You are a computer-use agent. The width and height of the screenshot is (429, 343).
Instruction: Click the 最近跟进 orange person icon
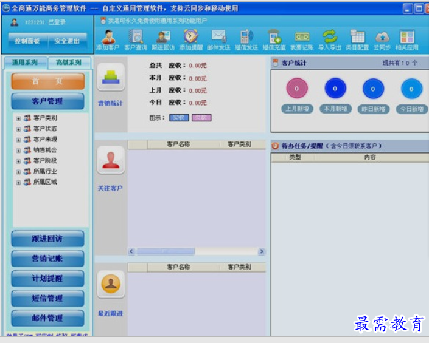[111, 284]
